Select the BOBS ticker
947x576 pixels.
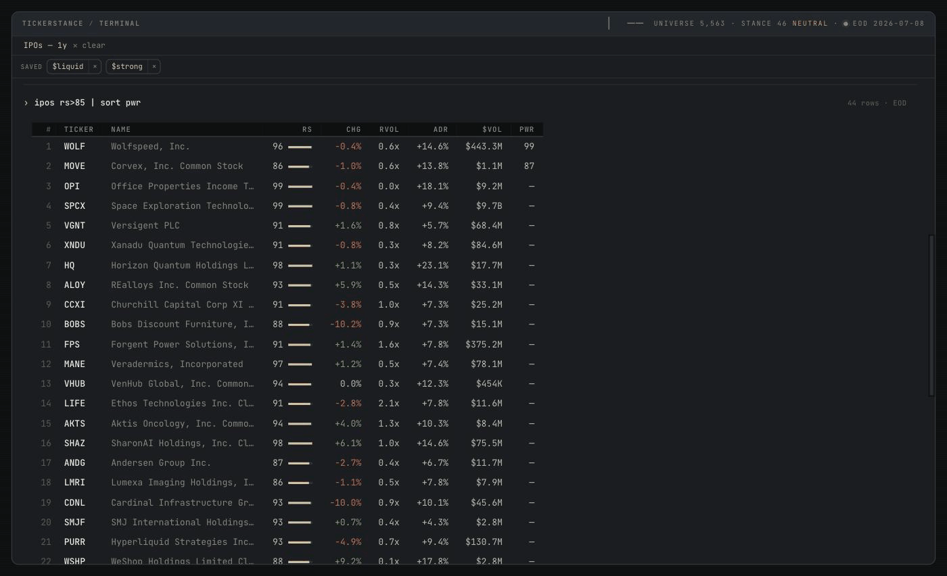click(74, 325)
